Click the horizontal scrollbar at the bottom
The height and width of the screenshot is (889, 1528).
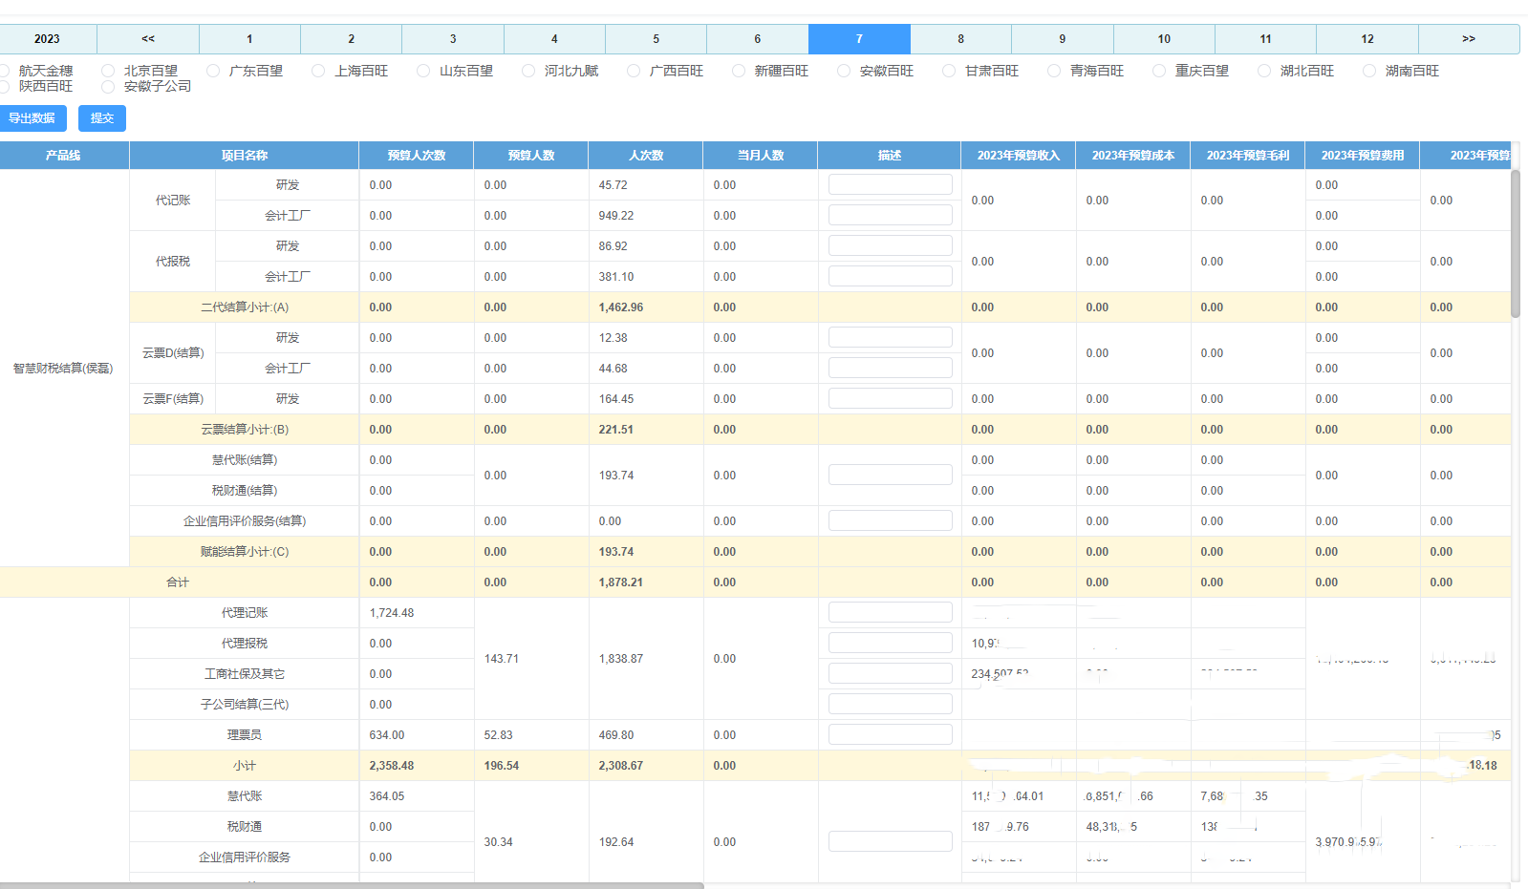point(352,885)
